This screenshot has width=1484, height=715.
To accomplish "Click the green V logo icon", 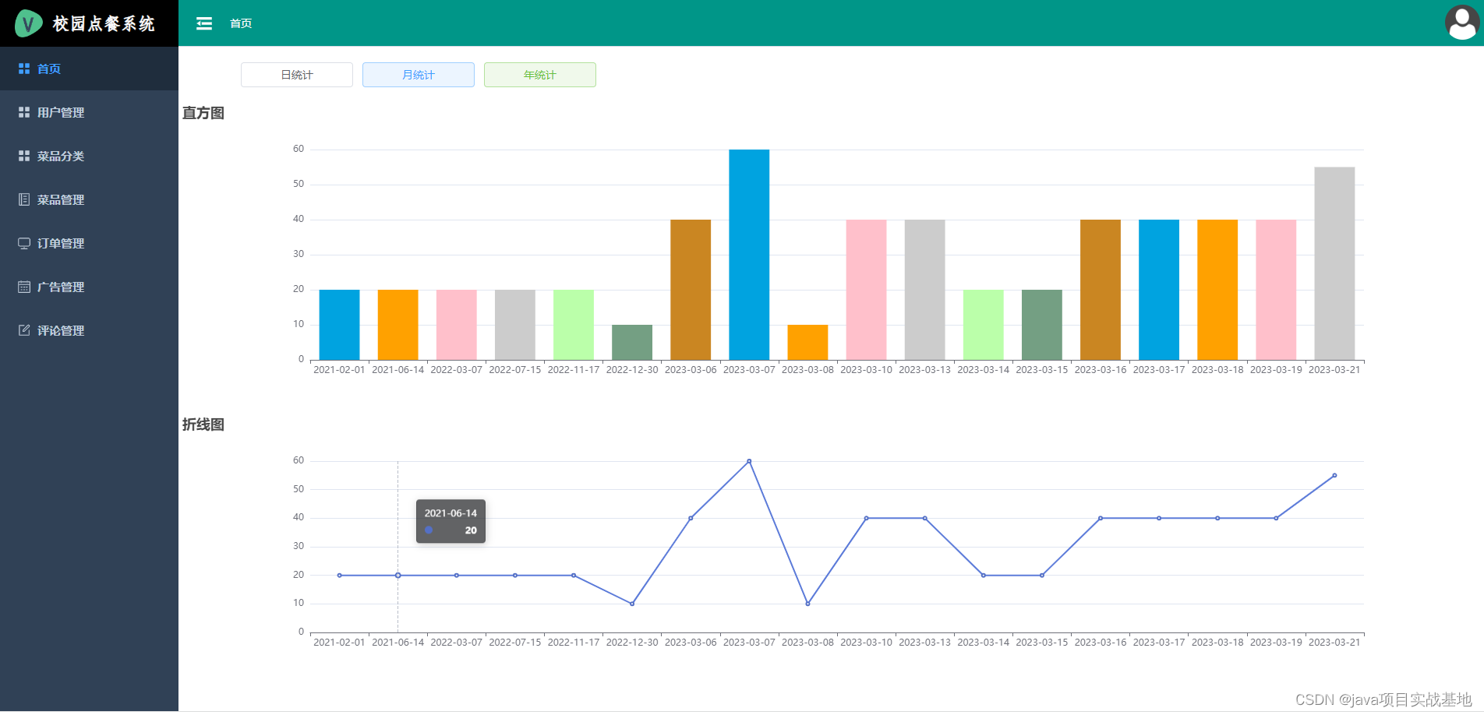I will (28, 23).
